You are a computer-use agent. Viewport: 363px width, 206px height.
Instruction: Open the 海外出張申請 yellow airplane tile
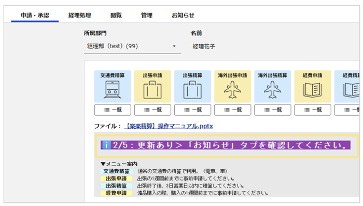tap(233, 86)
